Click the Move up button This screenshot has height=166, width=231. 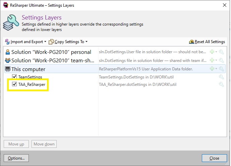(x=16, y=144)
